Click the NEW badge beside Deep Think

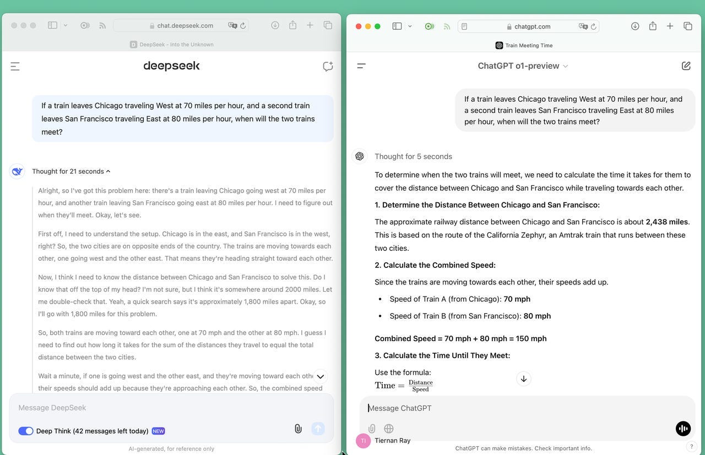point(158,431)
